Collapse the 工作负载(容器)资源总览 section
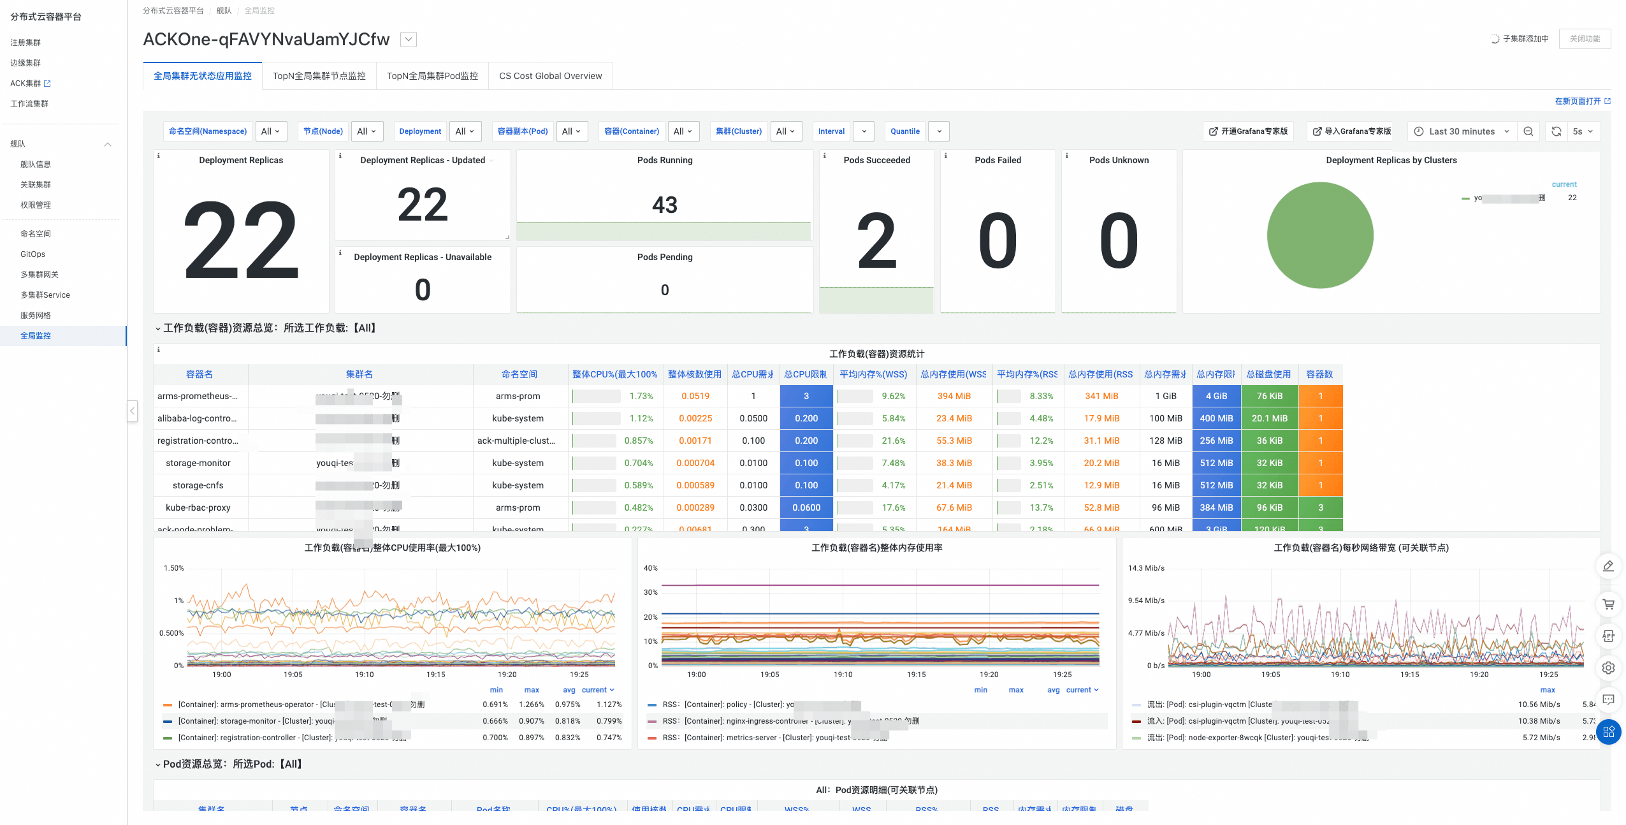The image size is (1626, 825). [158, 328]
